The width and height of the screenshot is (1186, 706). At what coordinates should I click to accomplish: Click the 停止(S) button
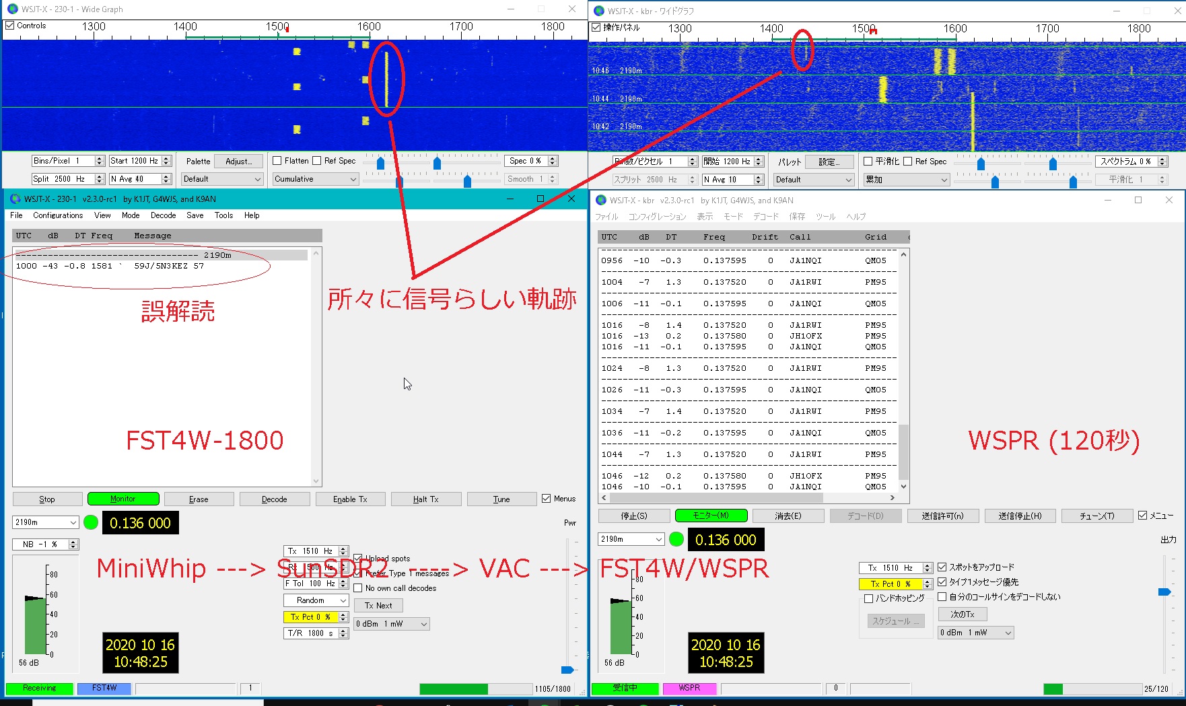pyautogui.click(x=634, y=516)
